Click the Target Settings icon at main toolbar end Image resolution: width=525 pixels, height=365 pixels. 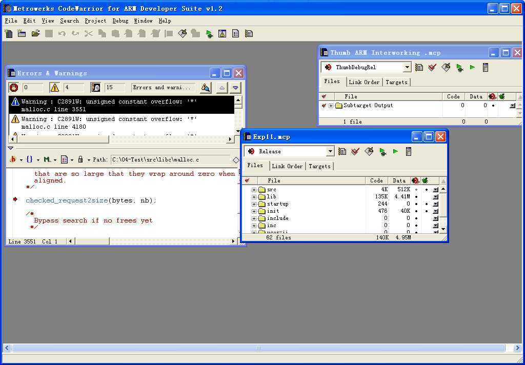click(249, 33)
